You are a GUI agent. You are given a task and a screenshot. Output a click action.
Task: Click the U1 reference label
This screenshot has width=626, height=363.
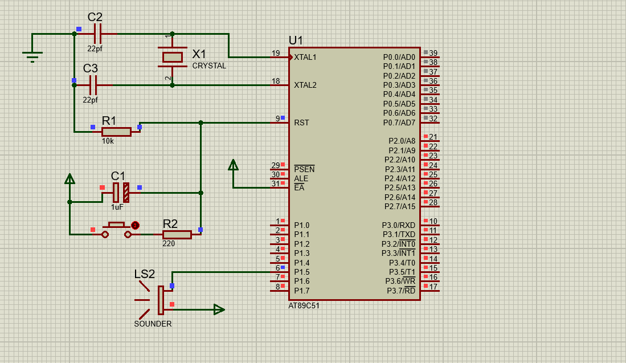click(x=296, y=40)
